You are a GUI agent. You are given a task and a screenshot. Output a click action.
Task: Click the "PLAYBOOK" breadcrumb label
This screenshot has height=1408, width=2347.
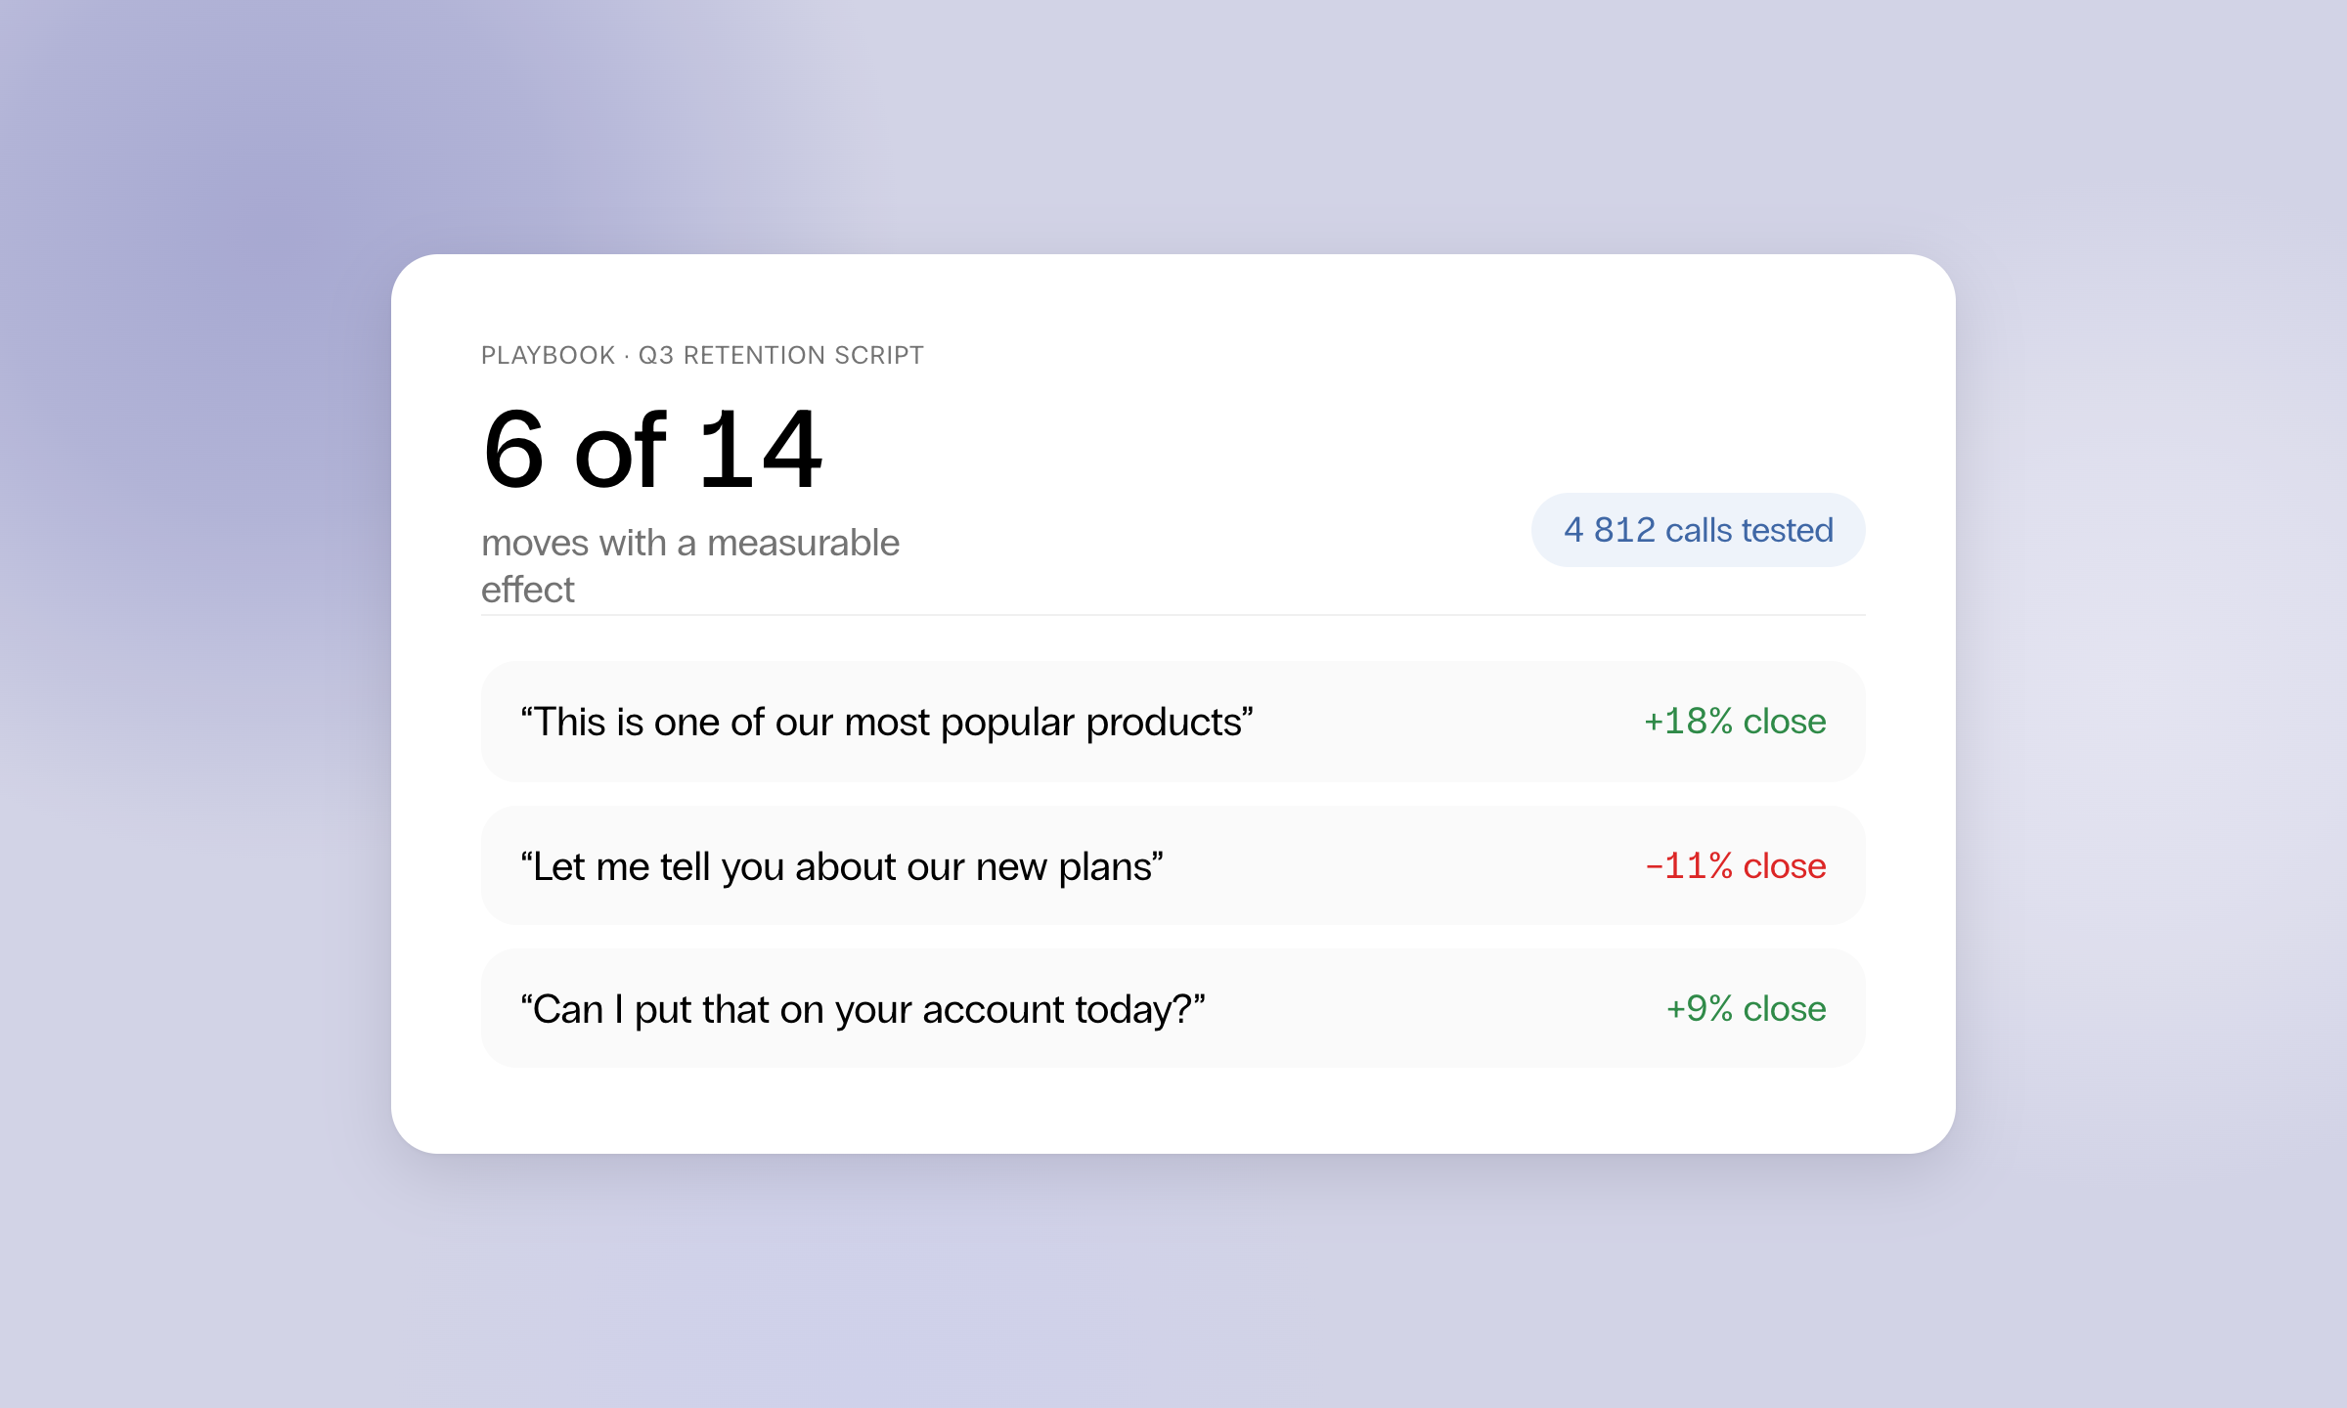548,355
